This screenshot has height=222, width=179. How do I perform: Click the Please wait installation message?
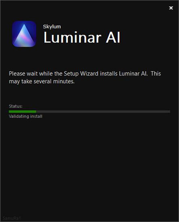point(85,77)
